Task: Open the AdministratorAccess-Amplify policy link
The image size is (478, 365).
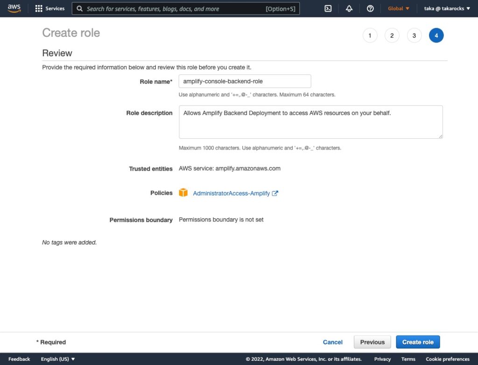Action: click(x=232, y=193)
